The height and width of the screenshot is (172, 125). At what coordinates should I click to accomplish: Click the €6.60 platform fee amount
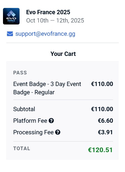(x=105, y=121)
